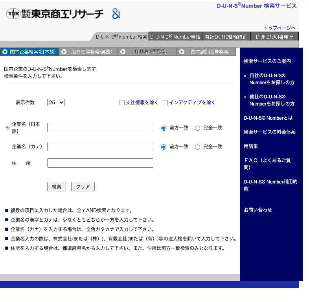The width and height of the screenshot is (309, 302).
Task: Click the 企業名（日本語）label
Action: [x=26, y=128]
